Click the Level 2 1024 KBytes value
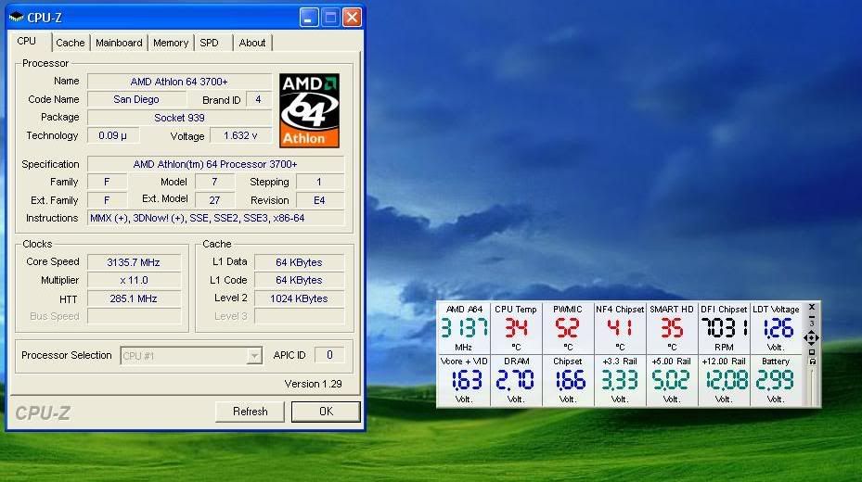Screen dimensions: 862x482 tap(299, 298)
